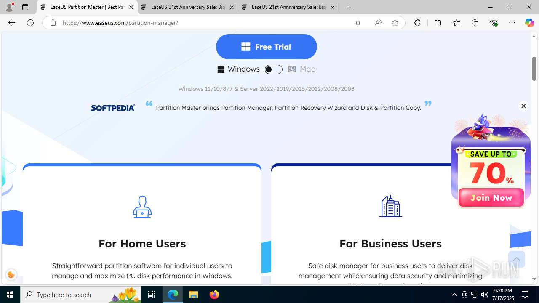Click the scrollbar down arrow
Viewport: 539px width, 303px height.
click(x=534, y=279)
